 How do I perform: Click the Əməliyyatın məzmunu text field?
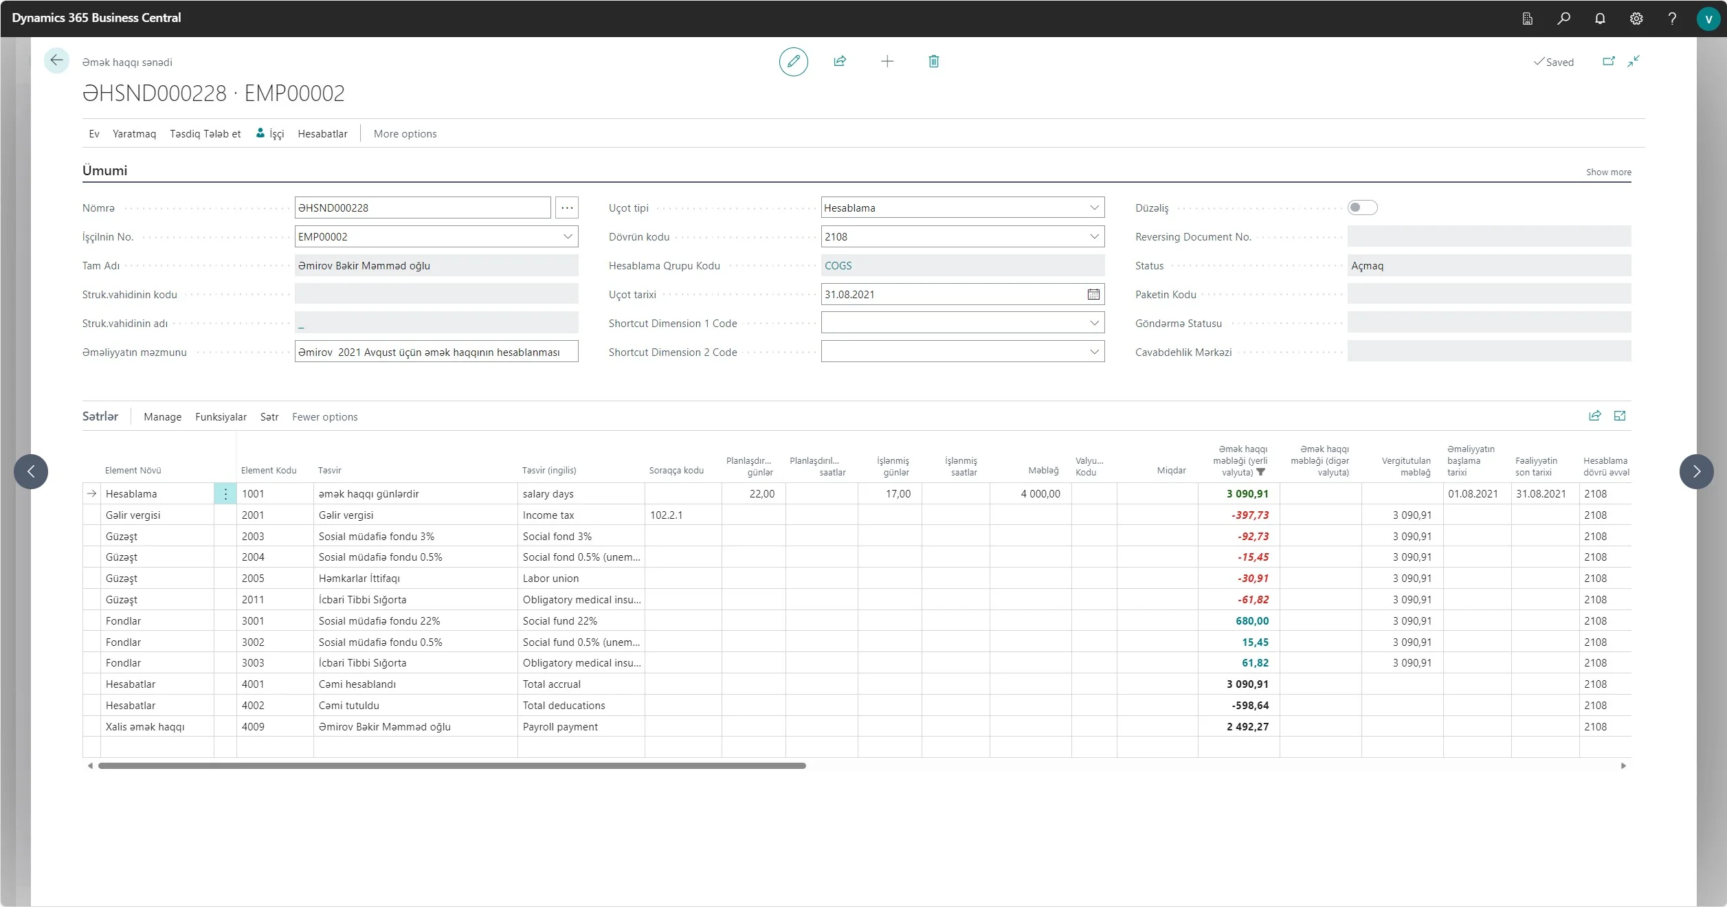coord(436,352)
